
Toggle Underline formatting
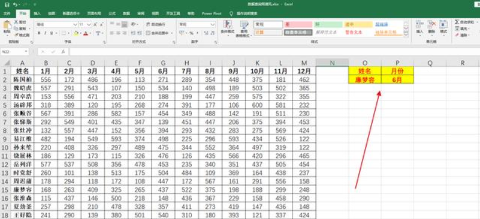pyautogui.click(x=51, y=33)
